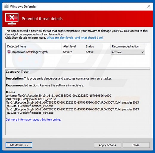Click the Apply actions button

pyautogui.click(x=107, y=145)
